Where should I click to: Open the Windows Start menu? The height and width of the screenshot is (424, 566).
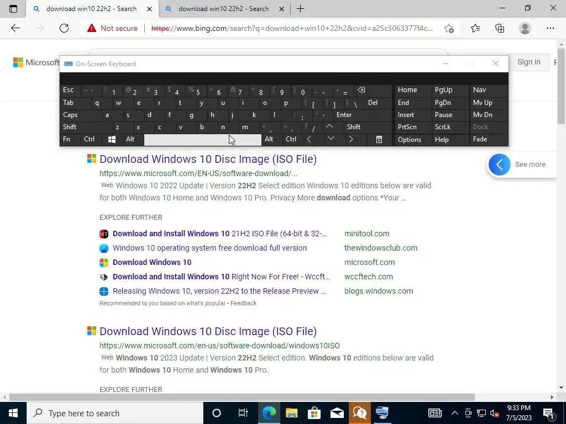(13, 413)
